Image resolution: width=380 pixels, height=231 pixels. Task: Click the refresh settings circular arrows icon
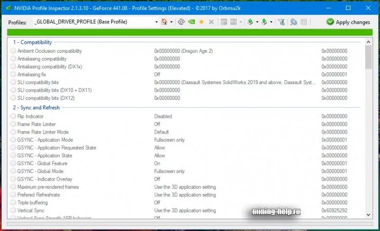pyautogui.click(x=181, y=22)
